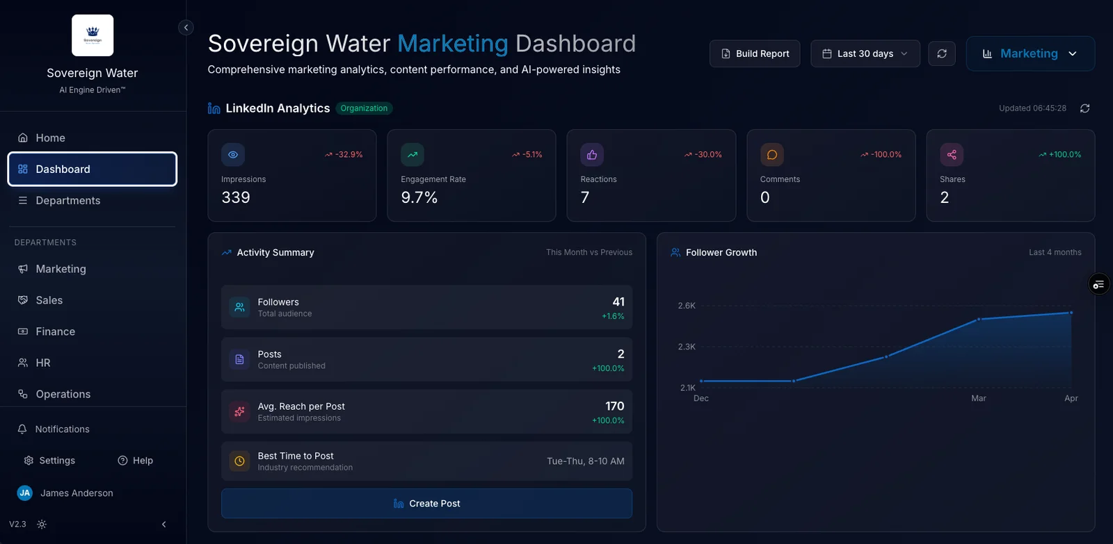
Task: Open the Last 30 days dropdown
Action: [x=865, y=53]
